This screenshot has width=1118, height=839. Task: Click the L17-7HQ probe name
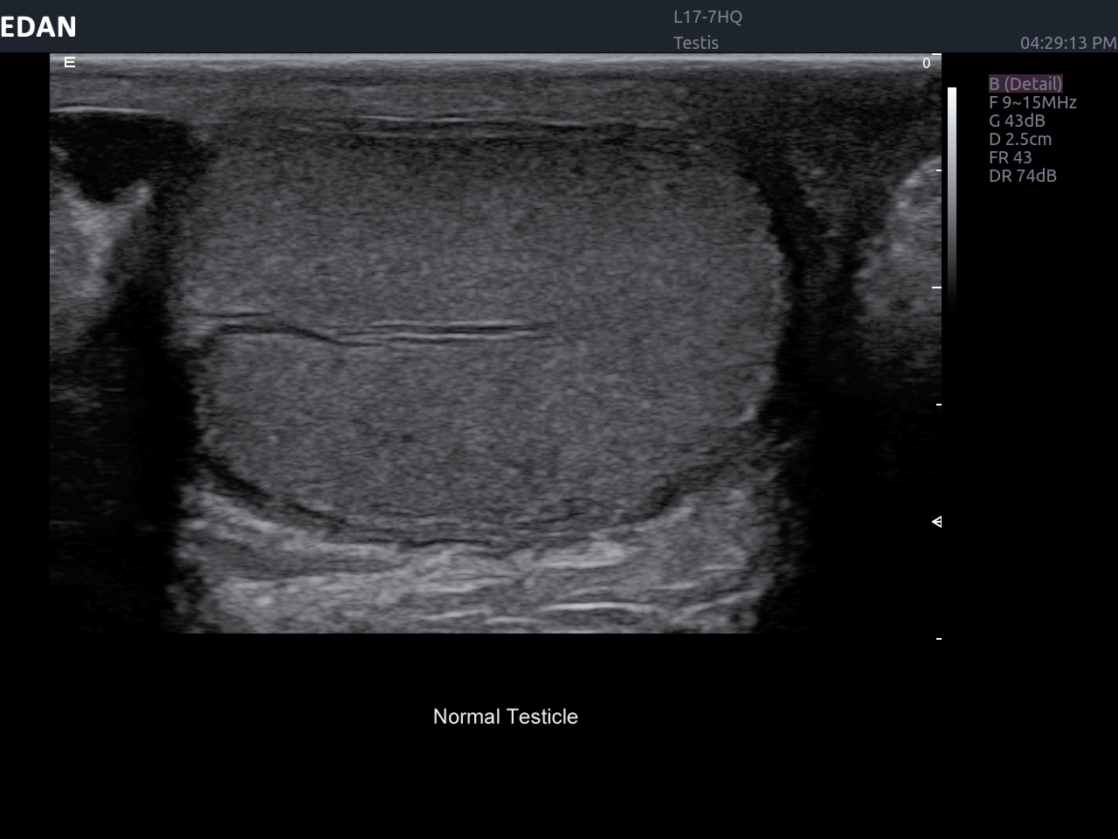[707, 17]
